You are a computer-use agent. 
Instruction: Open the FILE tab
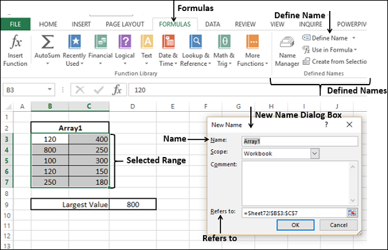[x=16, y=25]
